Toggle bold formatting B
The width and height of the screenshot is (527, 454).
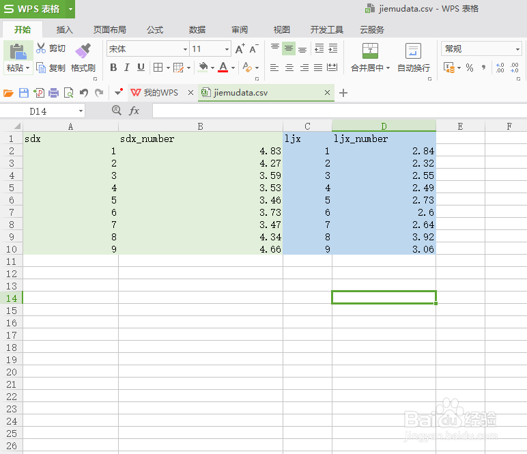click(x=113, y=68)
